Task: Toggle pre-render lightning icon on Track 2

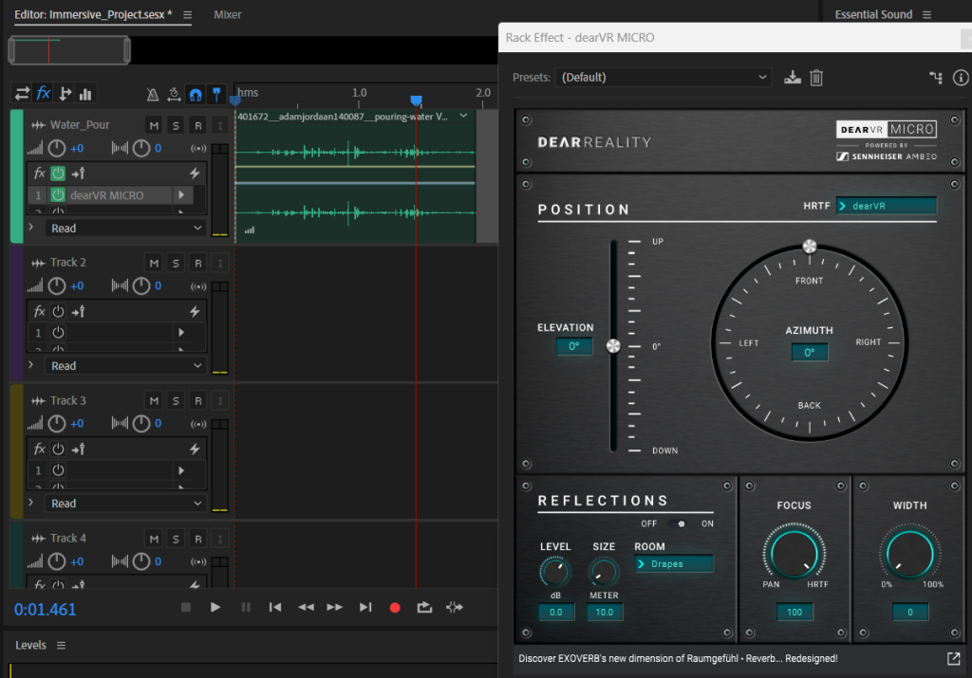Action: 195,311
